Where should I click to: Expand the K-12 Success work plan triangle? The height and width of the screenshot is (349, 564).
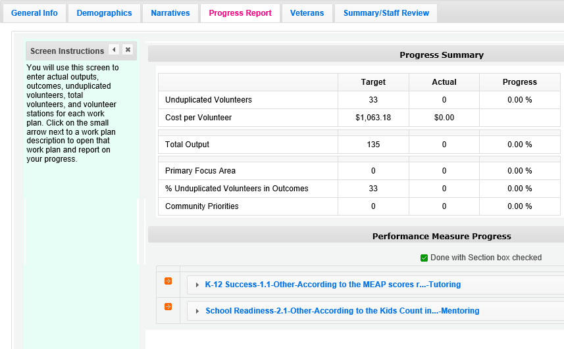pyautogui.click(x=197, y=285)
